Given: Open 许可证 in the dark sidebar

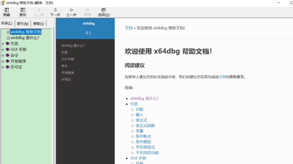Looking at the screenshot, I should point(66,80).
